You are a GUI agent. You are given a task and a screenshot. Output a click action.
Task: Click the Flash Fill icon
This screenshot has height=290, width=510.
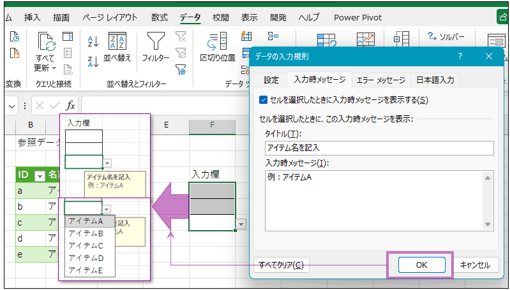(246, 36)
